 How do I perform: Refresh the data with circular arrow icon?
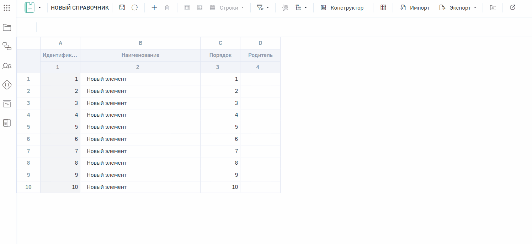[x=134, y=7]
